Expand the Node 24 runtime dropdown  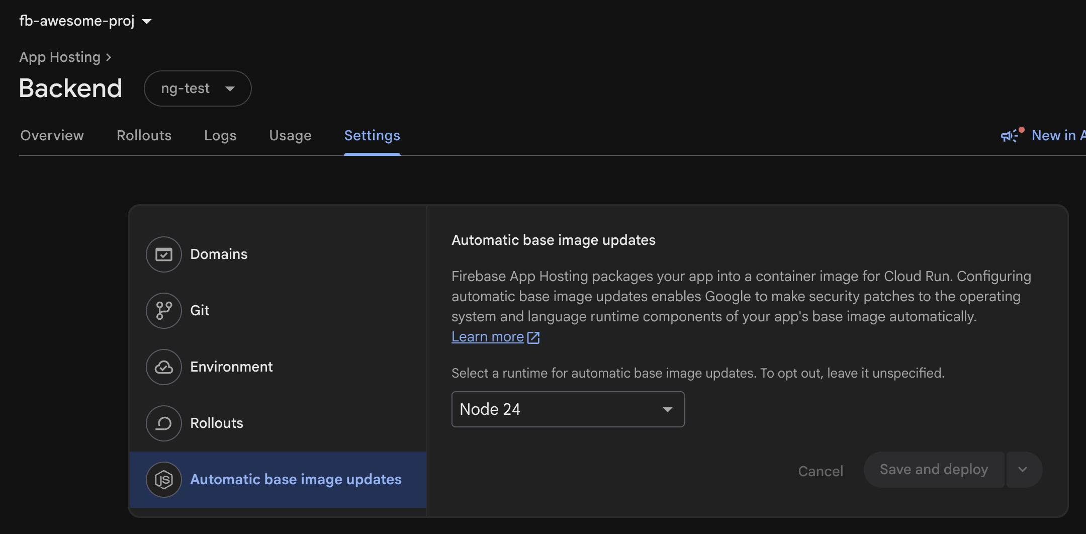click(568, 409)
